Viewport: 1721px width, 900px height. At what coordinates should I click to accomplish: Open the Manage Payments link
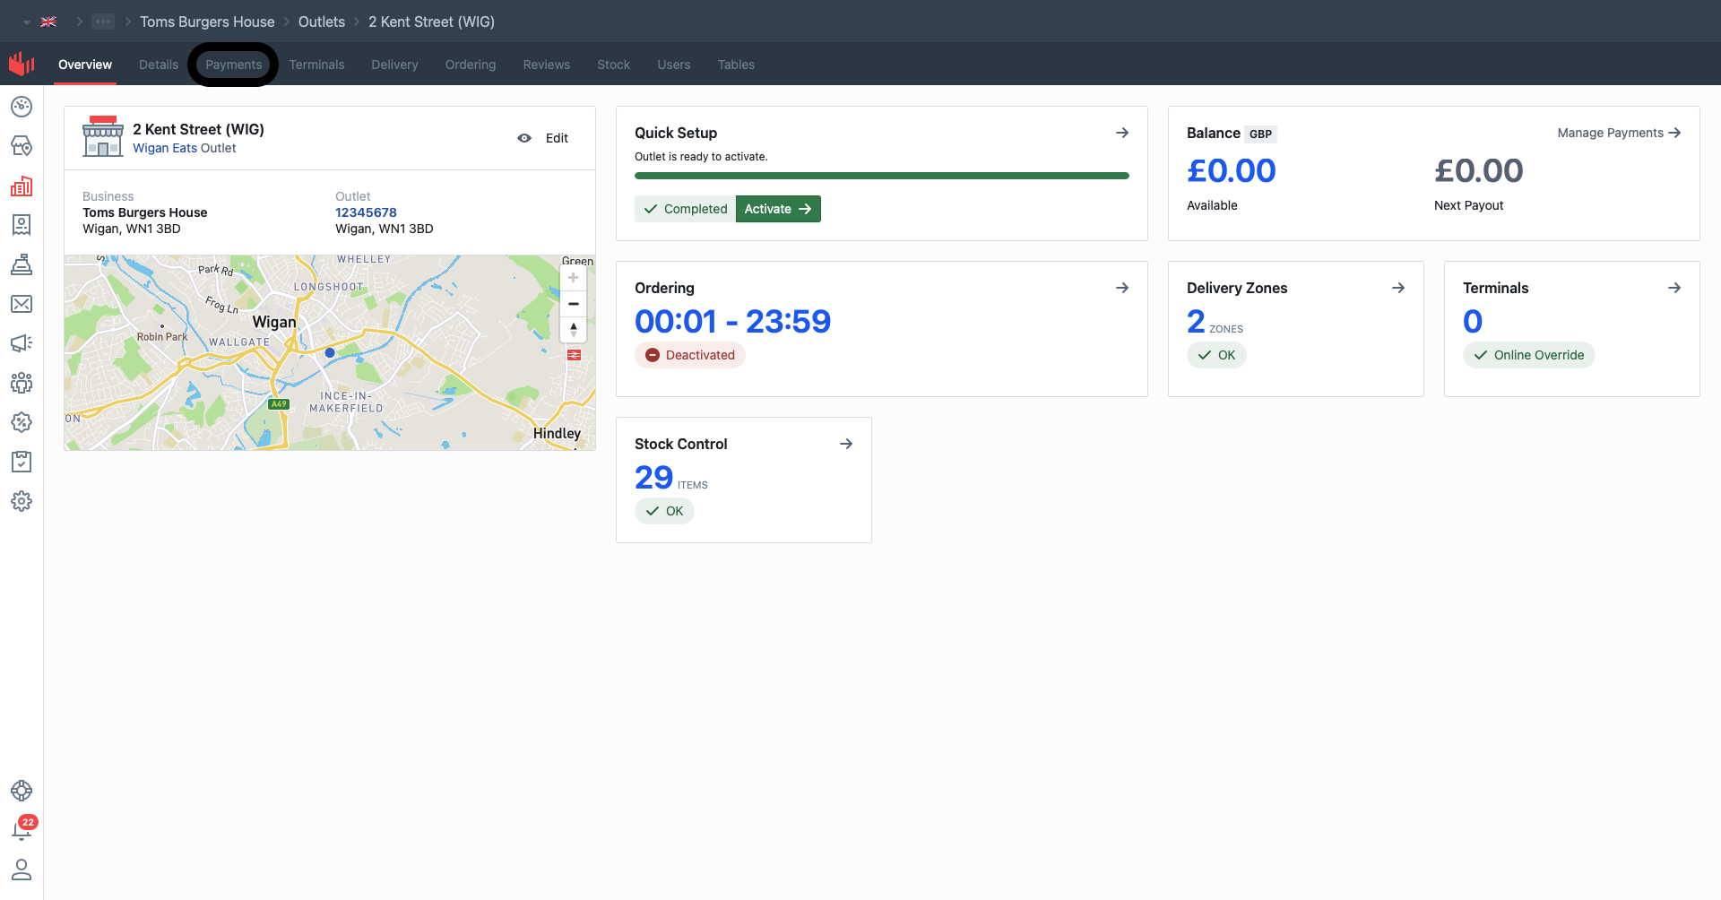(x=1619, y=133)
